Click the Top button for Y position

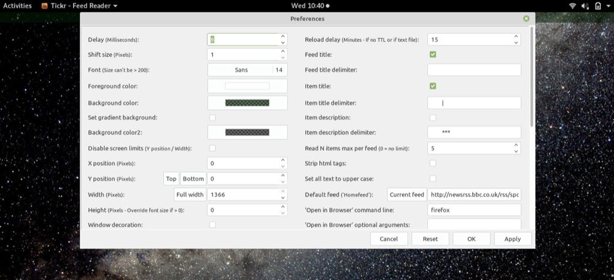[x=171, y=179]
